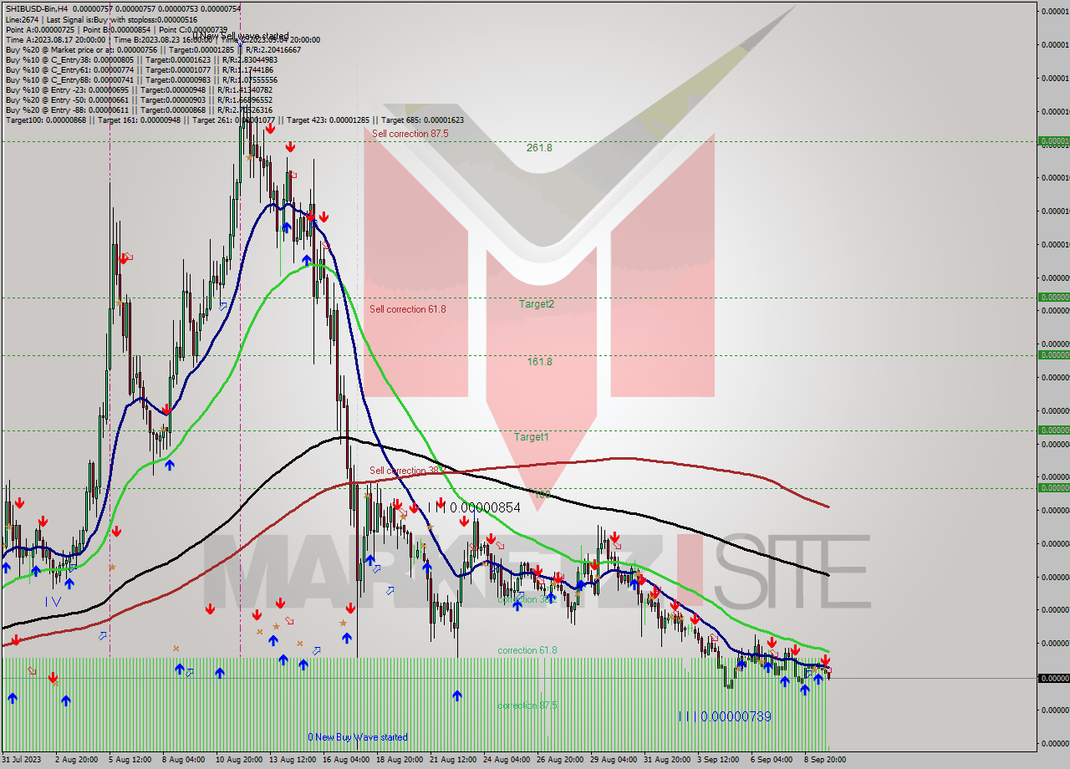The image size is (1070, 769).
Task: Click the green price tag of the 261.8 line
Action: pyautogui.click(x=1053, y=141)
